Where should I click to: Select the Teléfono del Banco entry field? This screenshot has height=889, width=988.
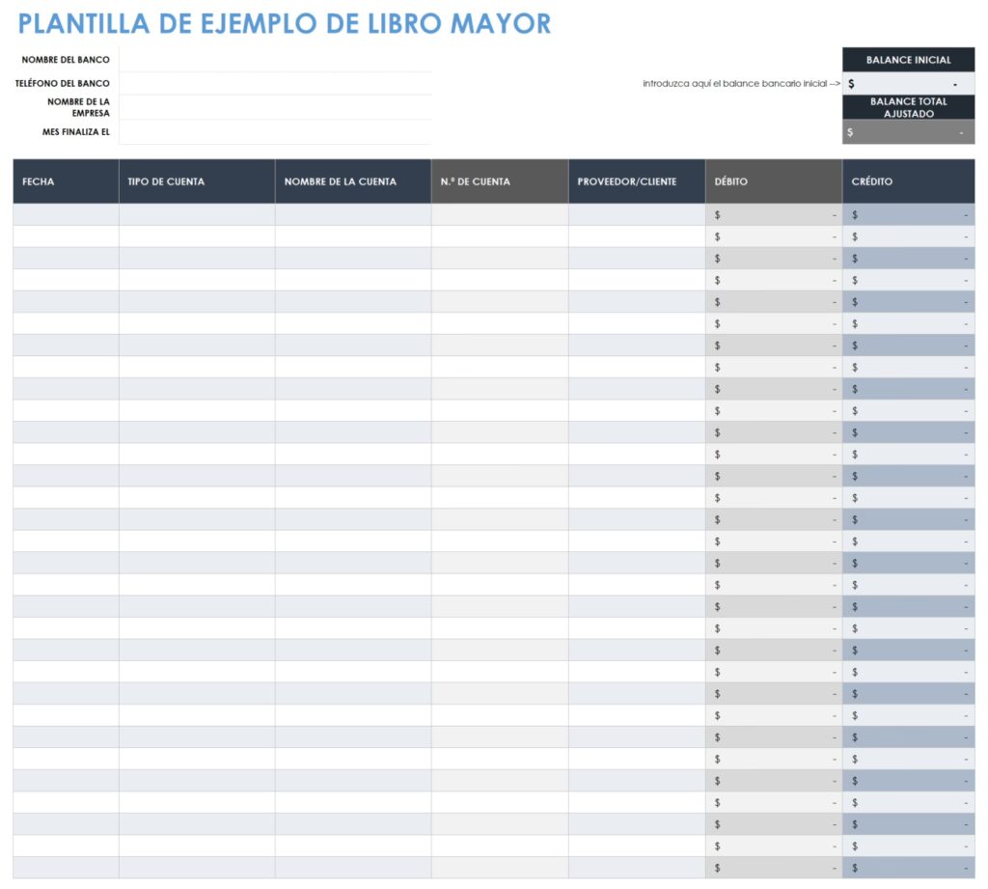tap(275, 83)
